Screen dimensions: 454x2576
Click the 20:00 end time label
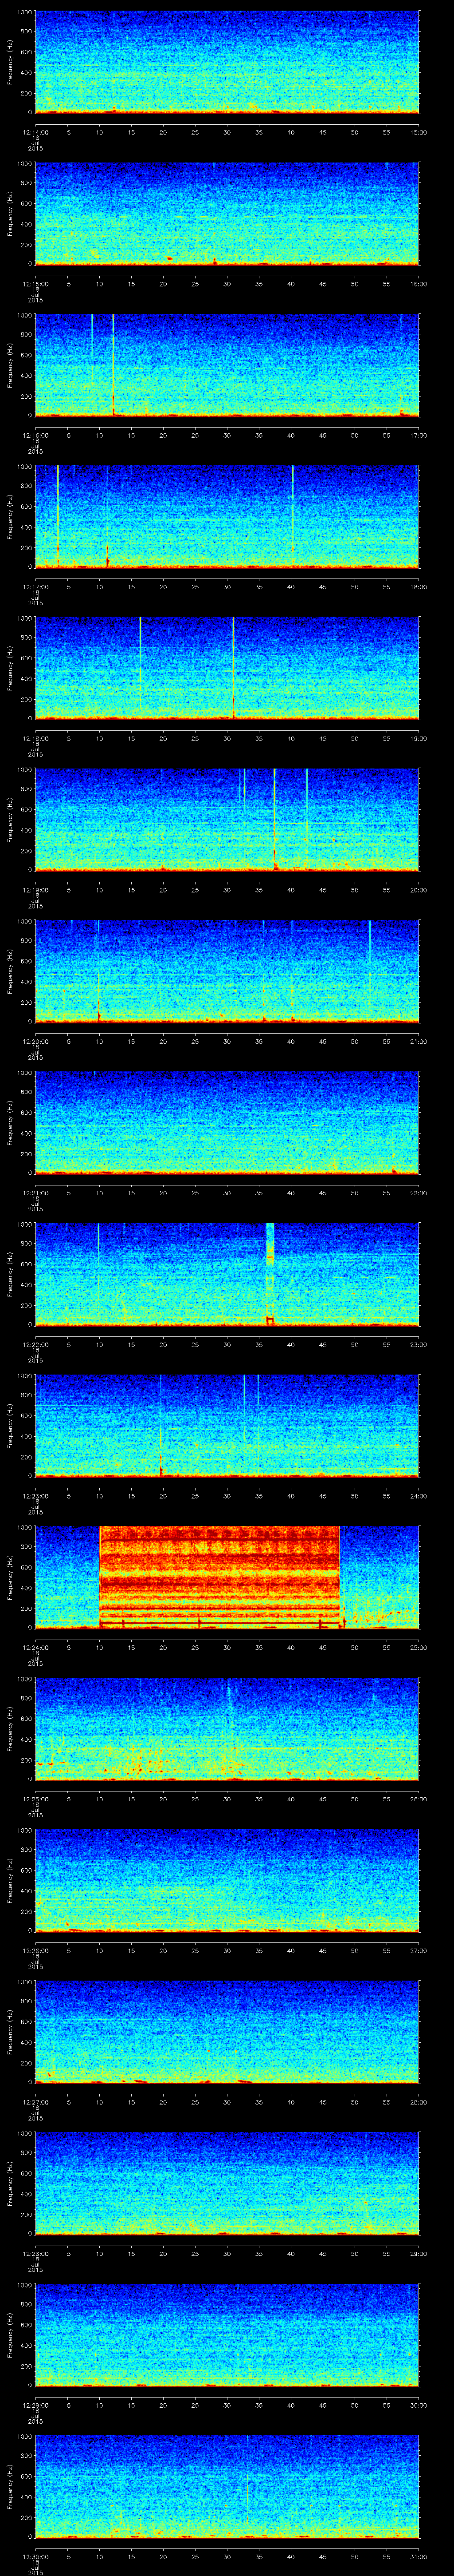[x=419, y=890]
